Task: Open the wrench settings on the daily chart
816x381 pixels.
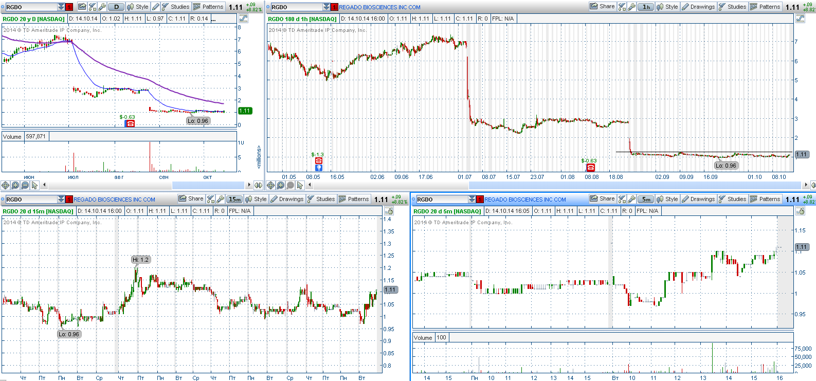Action: coord(102,7)
